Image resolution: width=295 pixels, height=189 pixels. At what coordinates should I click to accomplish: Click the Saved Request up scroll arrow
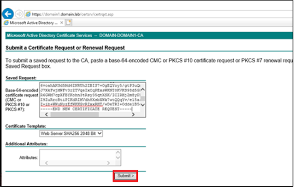(143, 90)
